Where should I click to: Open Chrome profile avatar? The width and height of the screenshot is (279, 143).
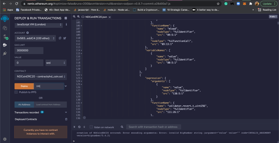tap(257, 3)
